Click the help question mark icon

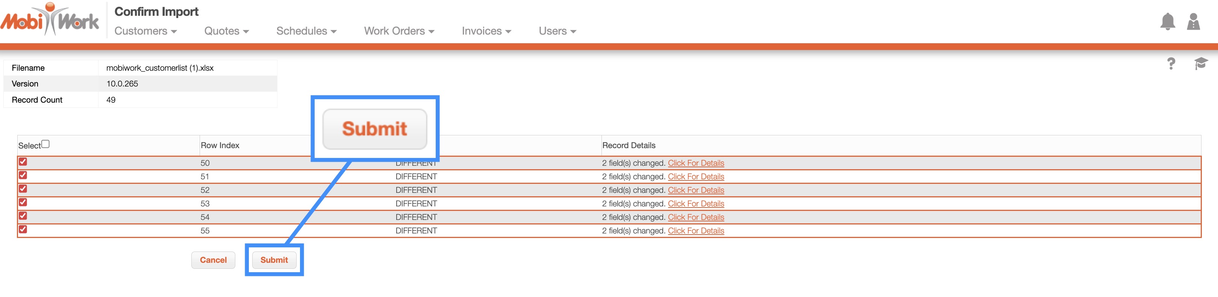[x=1171, y=64]
